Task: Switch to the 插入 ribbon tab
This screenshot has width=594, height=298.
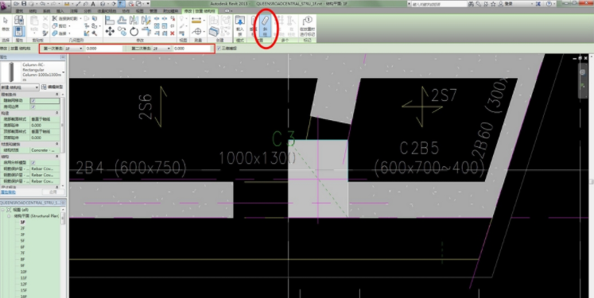Action: pos(60,11)
